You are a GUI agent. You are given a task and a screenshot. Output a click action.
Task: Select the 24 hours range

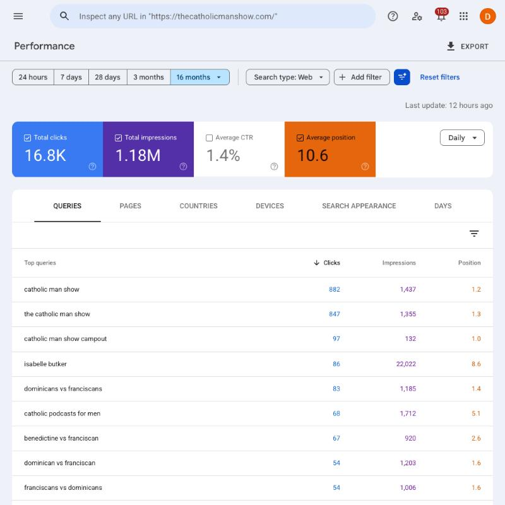(33, 77)
